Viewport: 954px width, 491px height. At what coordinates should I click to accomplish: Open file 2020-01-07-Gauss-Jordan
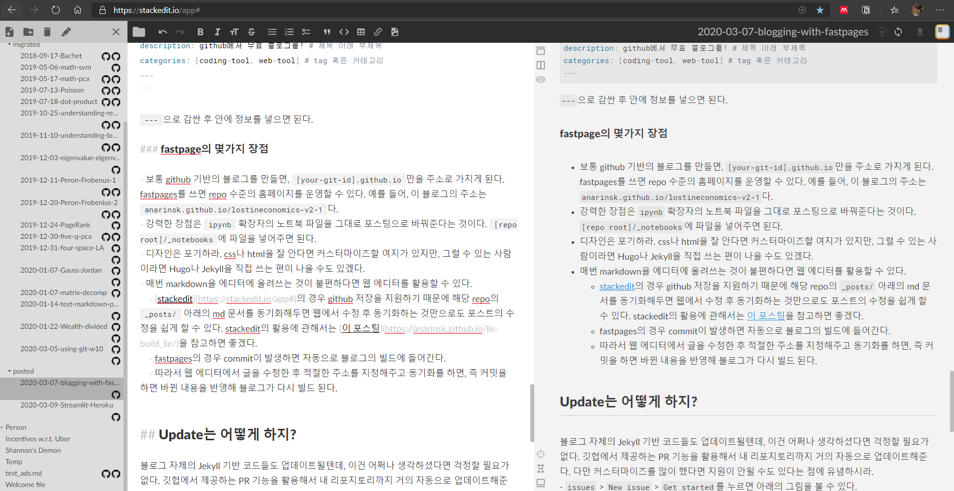(61, 270)
